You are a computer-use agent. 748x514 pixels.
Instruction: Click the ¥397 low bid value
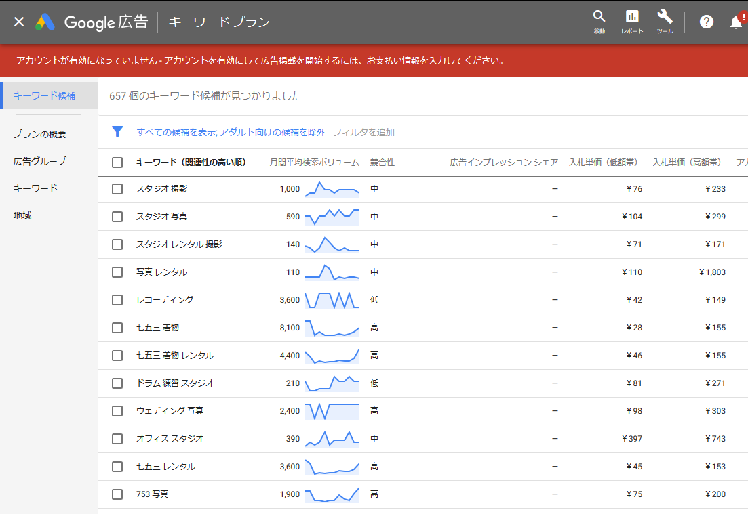(632, 439)
